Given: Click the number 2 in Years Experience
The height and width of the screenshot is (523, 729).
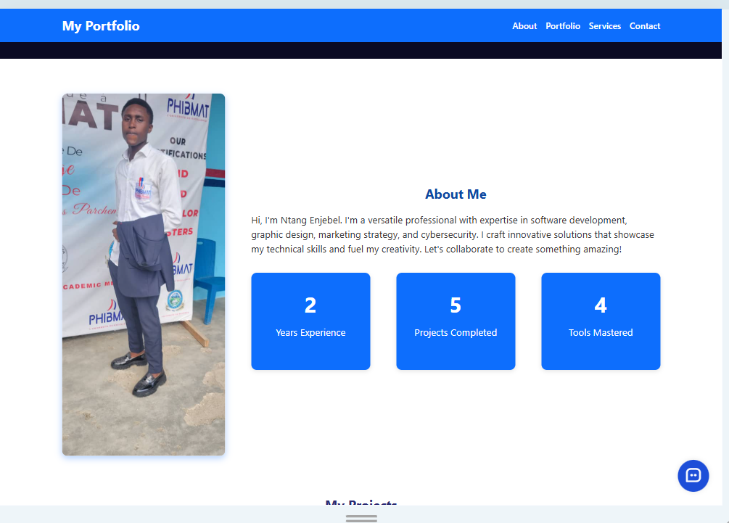Looking at the screenshot, I should pyautogui.click(x=310, y=305).
